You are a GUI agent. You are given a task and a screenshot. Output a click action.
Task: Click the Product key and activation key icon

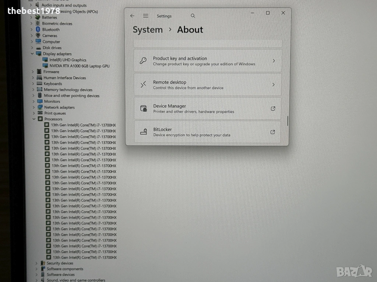pyautogui.click(x=143, y=61)
